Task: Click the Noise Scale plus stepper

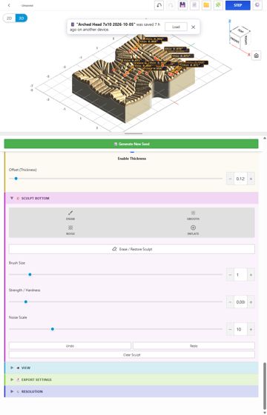Action: point(251,330)
